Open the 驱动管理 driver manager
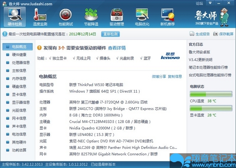Image resolution: width=236 pixels, height=168 pixels. point(117,17)
